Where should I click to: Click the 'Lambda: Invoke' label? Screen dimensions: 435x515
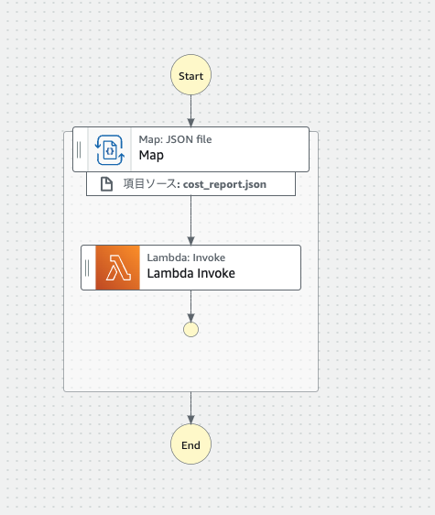(x=186, y=257)
